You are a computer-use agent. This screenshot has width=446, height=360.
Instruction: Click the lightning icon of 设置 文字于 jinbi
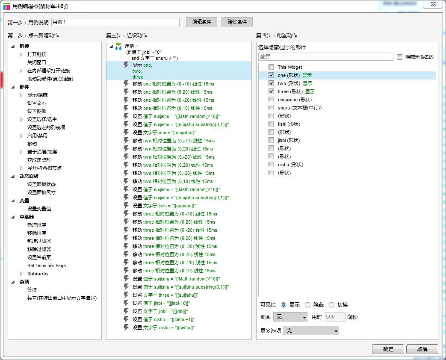coord(126,311)
